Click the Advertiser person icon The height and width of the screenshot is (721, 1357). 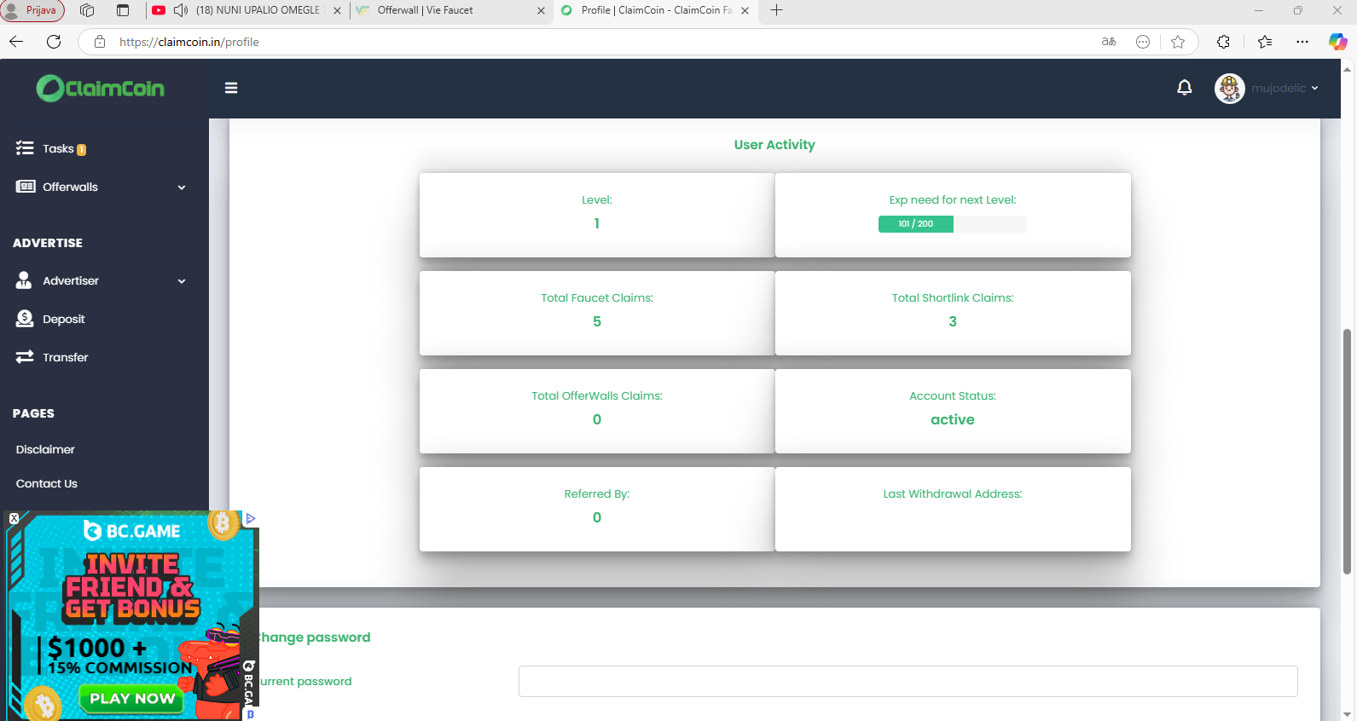[x=24, y=280]
